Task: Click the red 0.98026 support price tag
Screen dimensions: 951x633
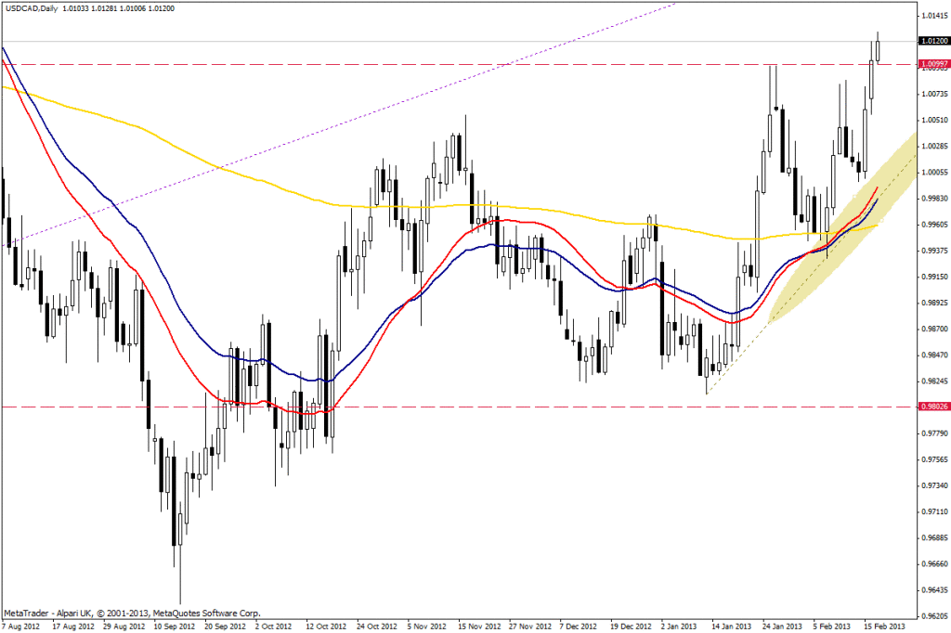Action: (x=932, y=407)
